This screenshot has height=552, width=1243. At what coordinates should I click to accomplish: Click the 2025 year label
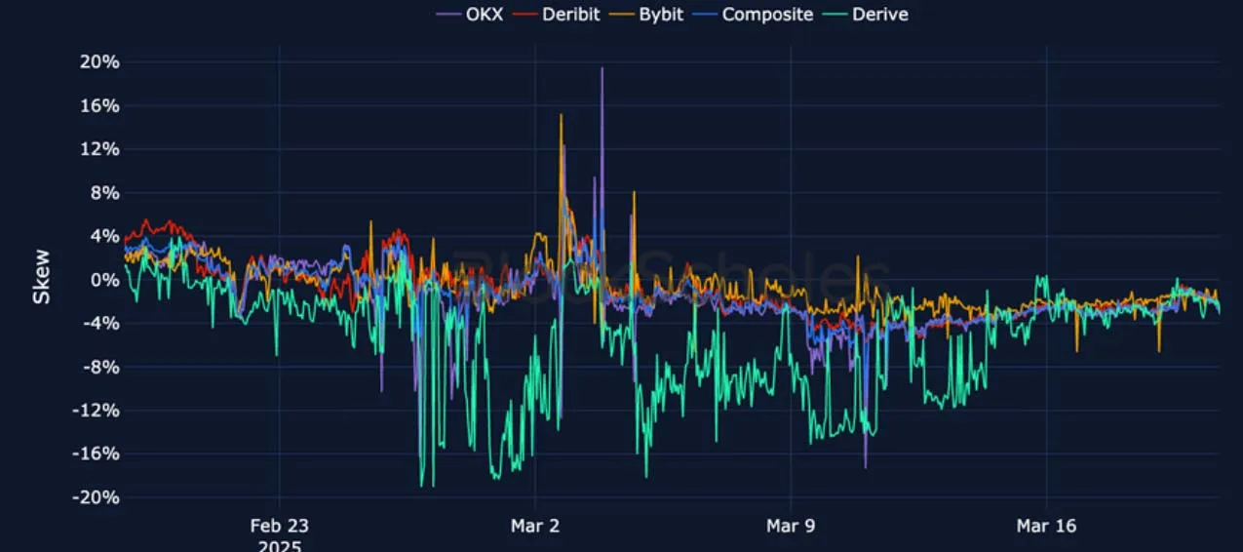point(279,545)
